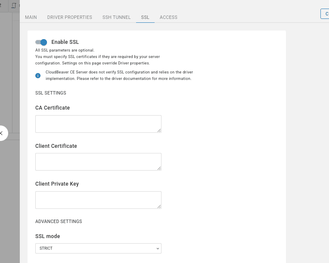Click the Client Private Key text area
Viewport: 329px width, 263px height.
click(x=98, y=200)
